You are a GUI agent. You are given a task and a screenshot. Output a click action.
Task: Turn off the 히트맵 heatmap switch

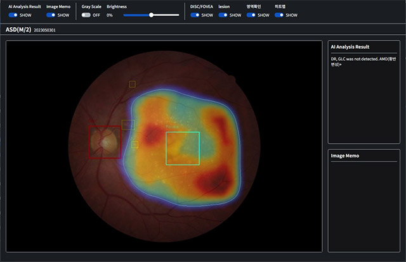coord(279,15)
